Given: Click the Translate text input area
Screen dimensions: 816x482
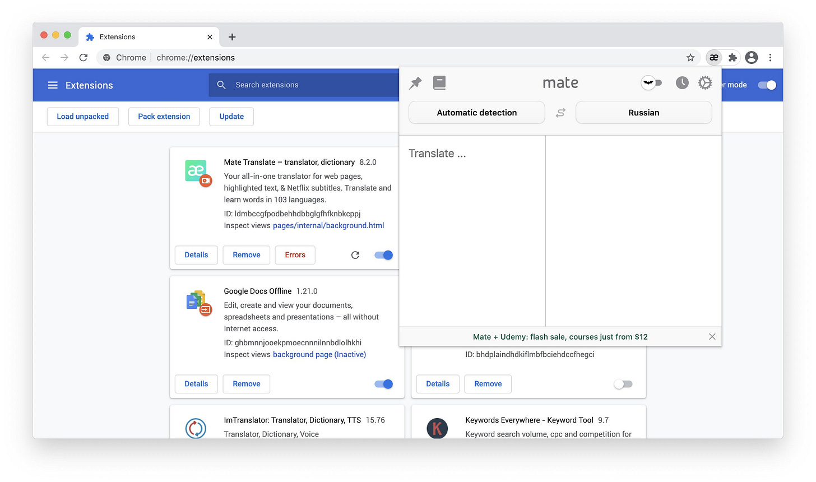Looking at the screenshot, I should (x=472, y=231).
